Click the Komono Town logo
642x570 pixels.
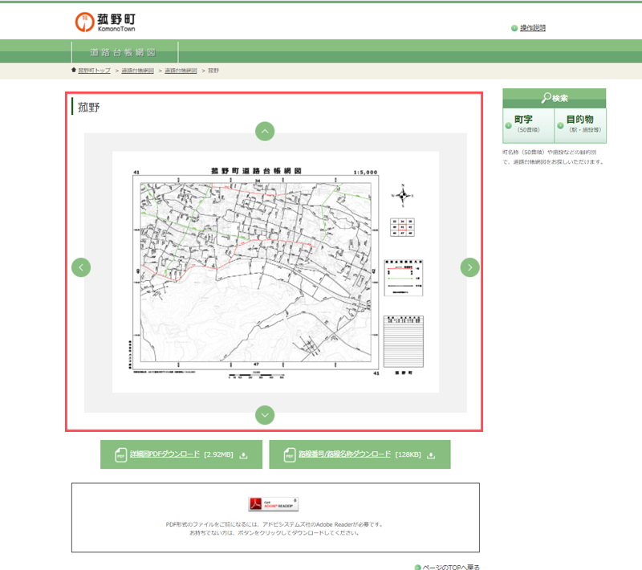[x=105, y=22]
